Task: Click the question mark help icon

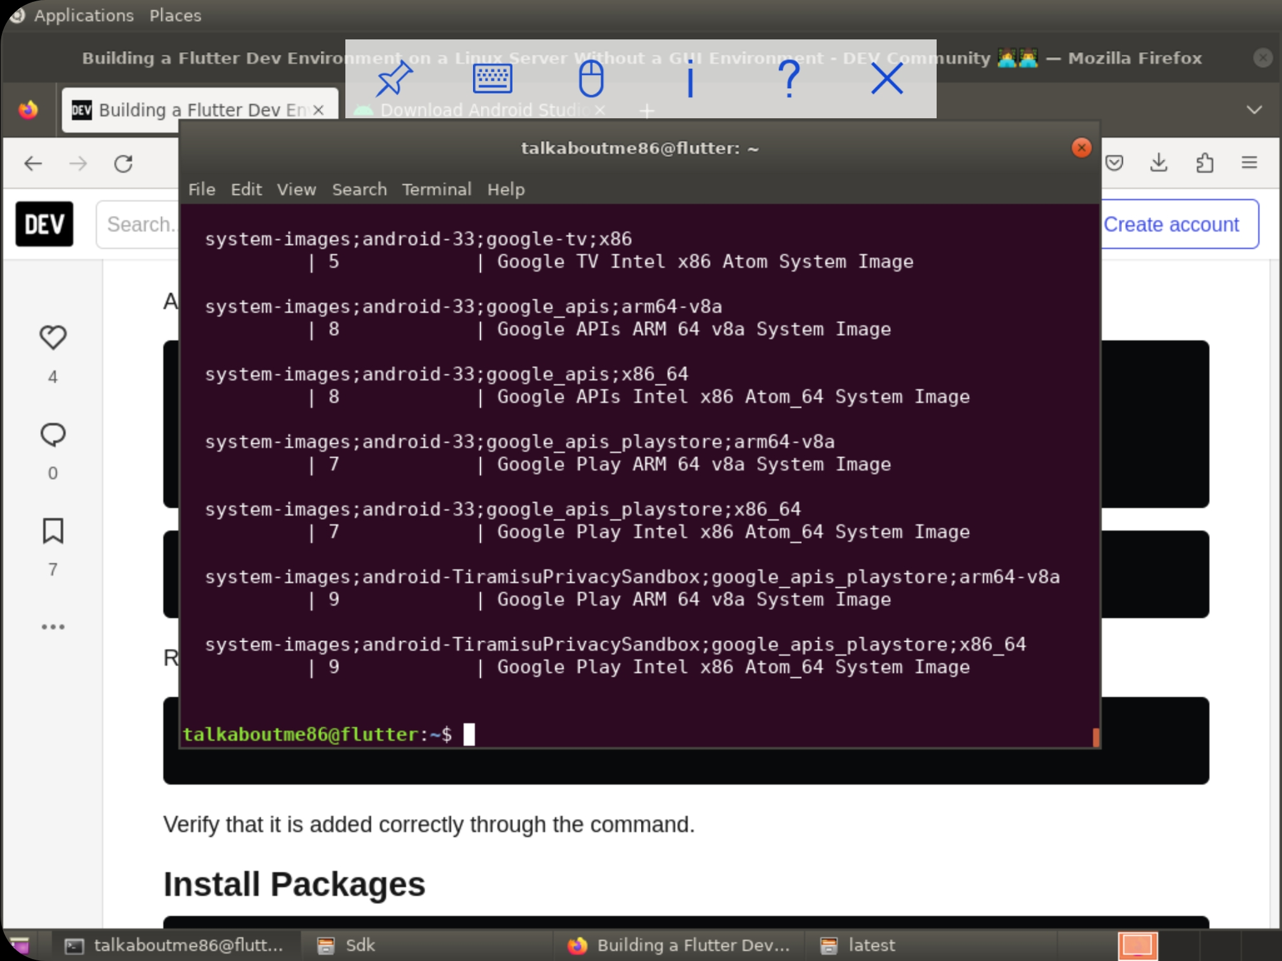Action: coord(789,79)
